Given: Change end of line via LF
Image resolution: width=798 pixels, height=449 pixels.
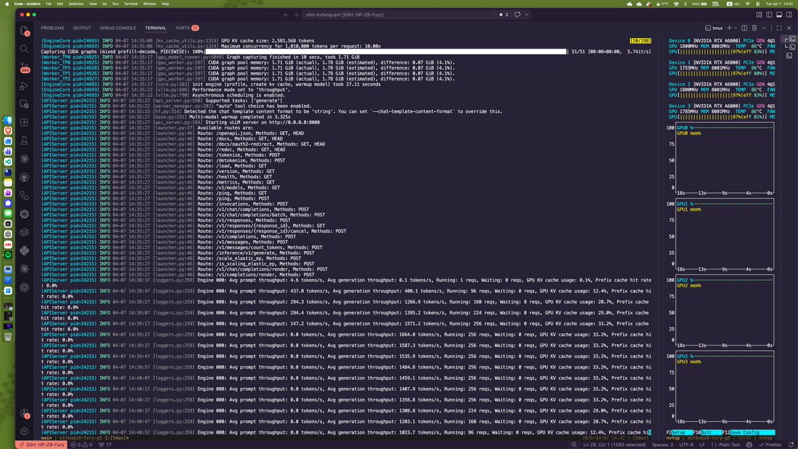Looking at the screenshot, I should pyautogui.click(x=704, y=444).
